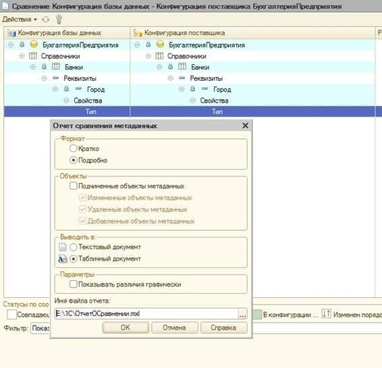Collapse БухгалтерияПредприятия node in left column
Screen dimensions: 382x368
(x=11, y=45)
